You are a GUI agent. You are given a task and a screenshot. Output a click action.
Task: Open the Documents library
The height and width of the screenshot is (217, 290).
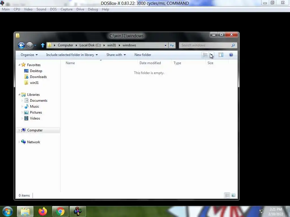coord(39,101)
